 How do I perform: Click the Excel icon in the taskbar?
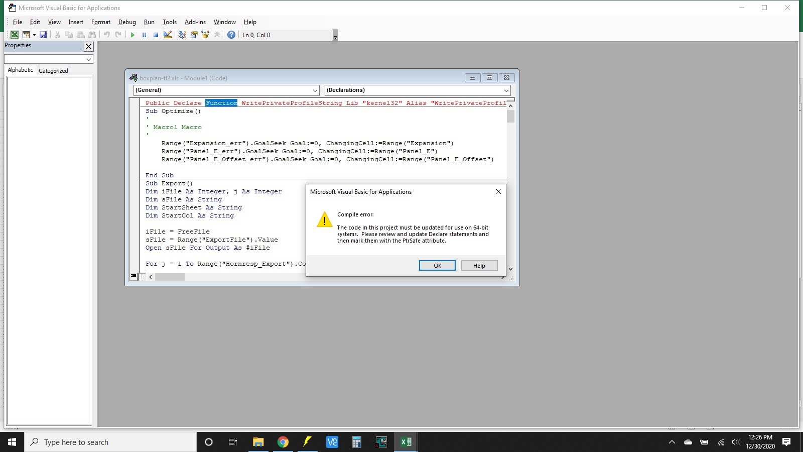(x=406, y=442)
